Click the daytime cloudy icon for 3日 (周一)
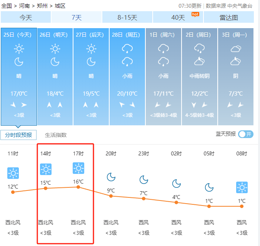The width and height of the screenshot is (260, 246). 236,49
